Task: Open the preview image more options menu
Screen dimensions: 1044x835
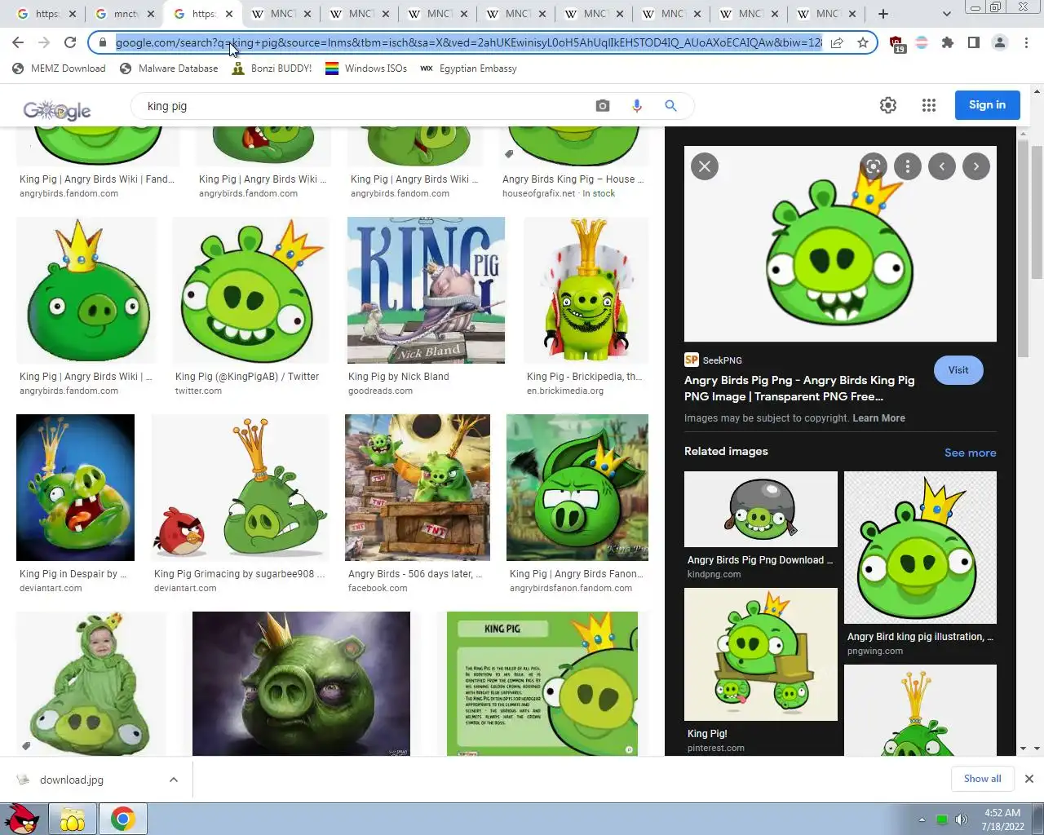Action: (x=907, y=166)
